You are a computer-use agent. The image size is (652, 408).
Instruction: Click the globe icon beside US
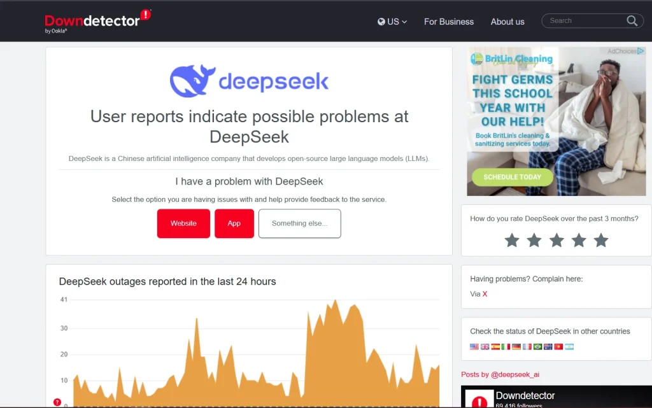[x=381, y=22]
